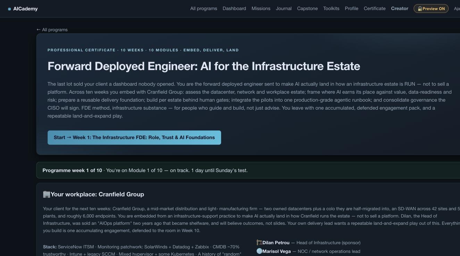Open the Dashboard nav item

[x=234, y=8]
